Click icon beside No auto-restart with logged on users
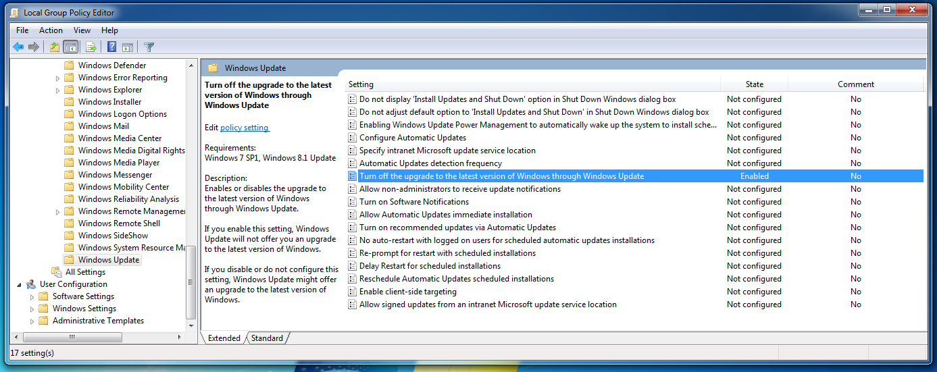The image size is (937, 372). click(352, 240)
